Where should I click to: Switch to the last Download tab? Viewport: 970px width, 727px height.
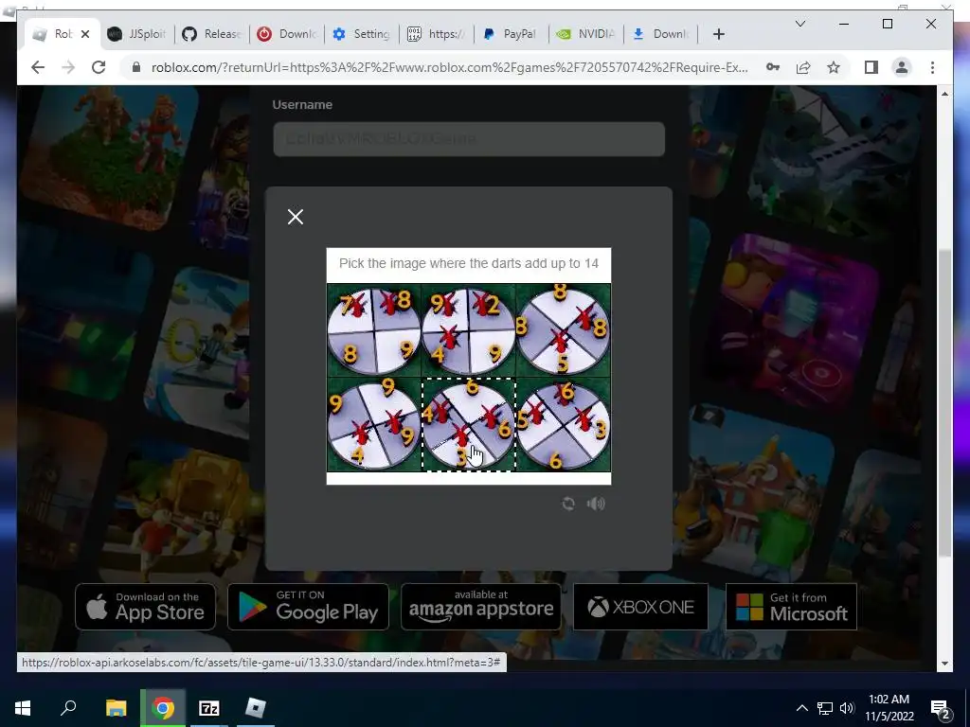pos(660,34)
